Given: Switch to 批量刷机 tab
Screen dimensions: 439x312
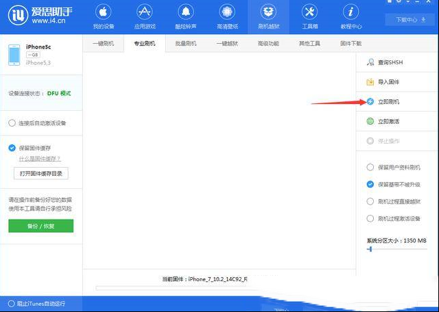Looking at the screenshot, I should click(x=186, y=44).
